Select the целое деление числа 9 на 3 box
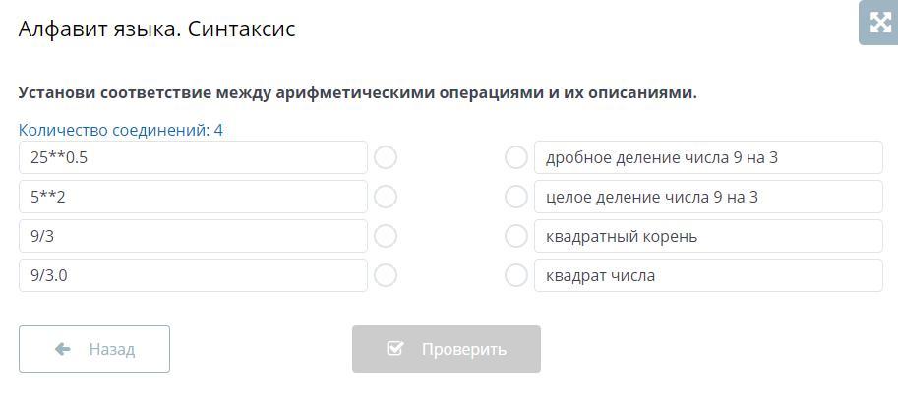The image size is (898, 409). pos(708,197)
